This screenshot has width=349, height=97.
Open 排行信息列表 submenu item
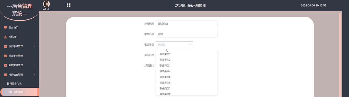pyautogui.click(x=19, y=84)
